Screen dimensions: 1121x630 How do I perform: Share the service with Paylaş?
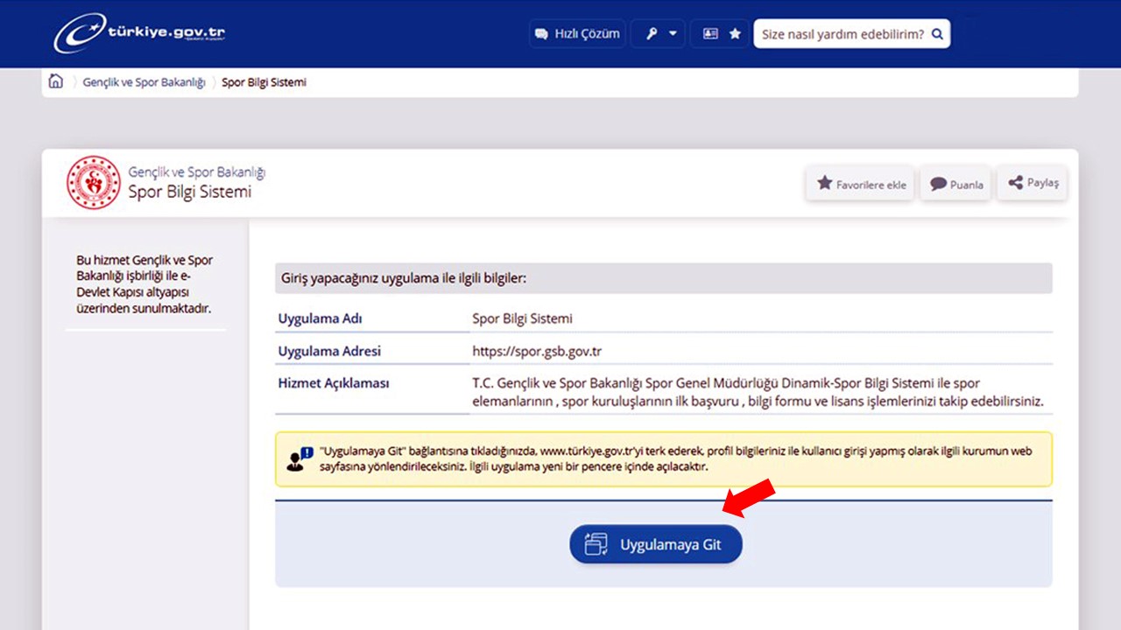pyautogui.click(x=1033, y=183)
